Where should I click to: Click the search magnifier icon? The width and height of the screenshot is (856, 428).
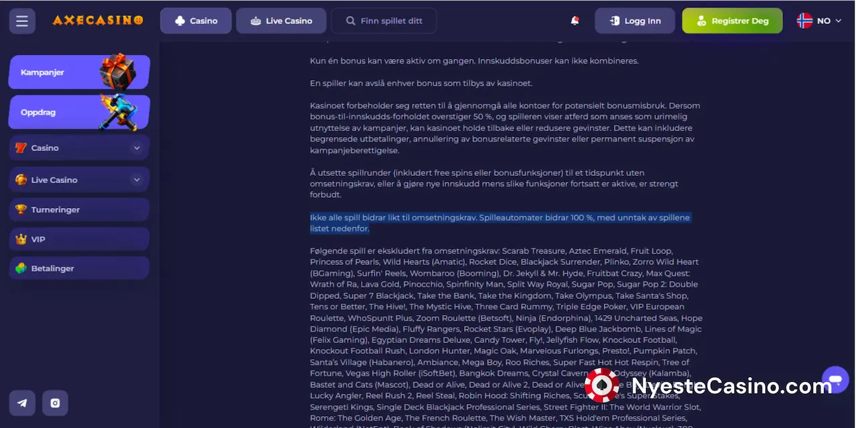(350, 21)
